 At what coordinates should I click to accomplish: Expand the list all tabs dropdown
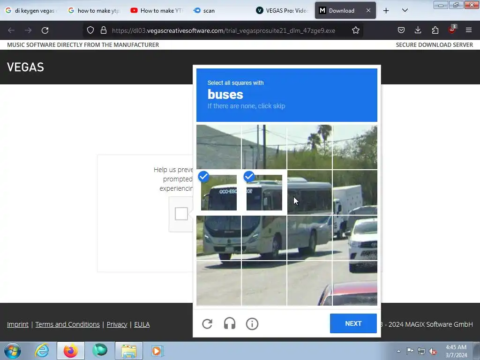pos(405,10)
